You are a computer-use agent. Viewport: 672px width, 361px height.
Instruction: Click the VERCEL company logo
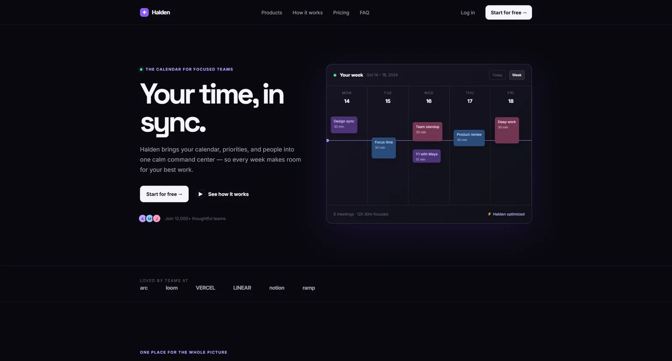click(x=205, y=288)
